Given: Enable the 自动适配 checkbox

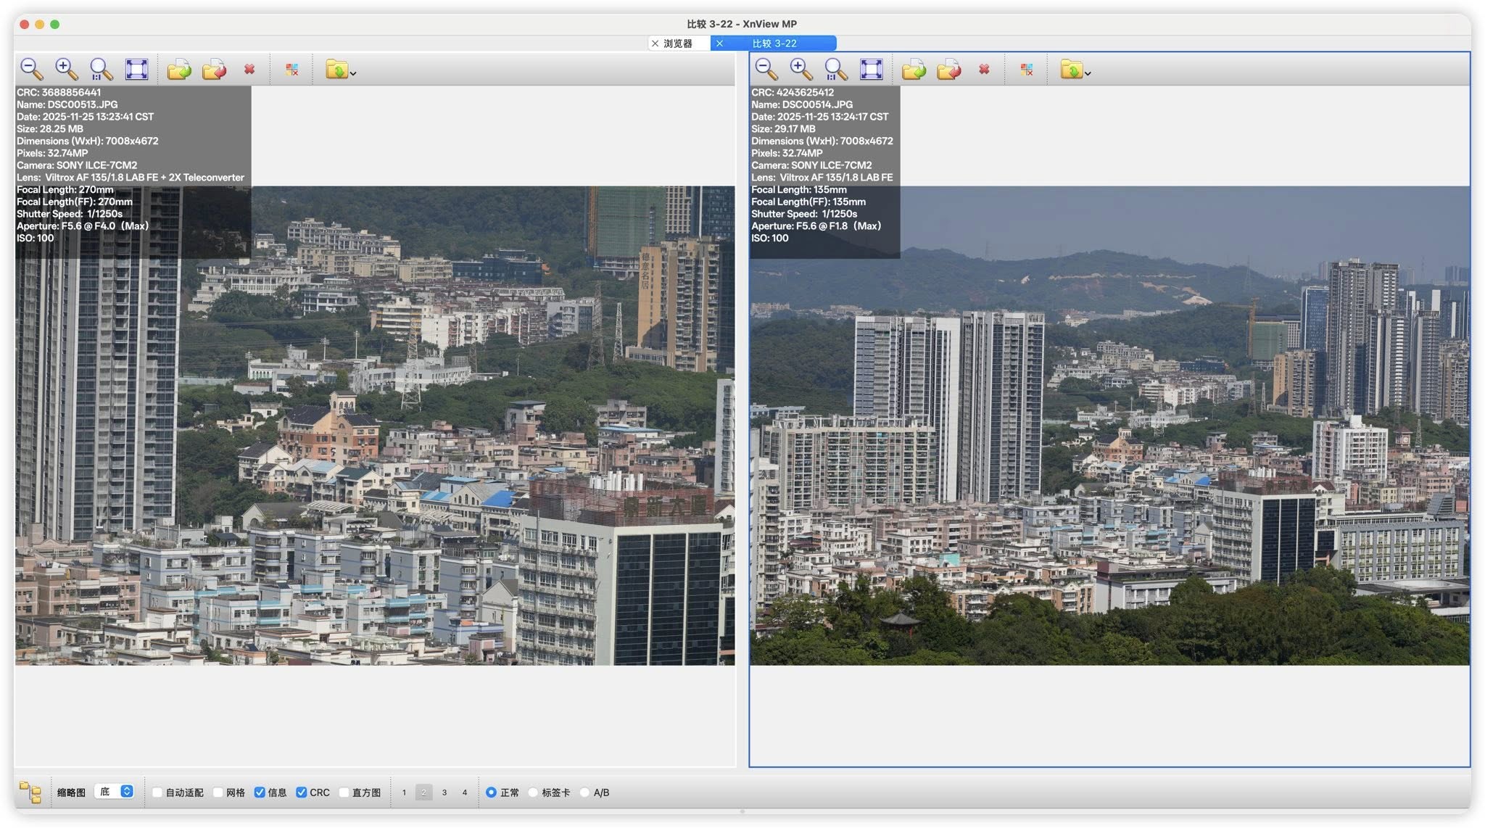Looking at the screenshot, I should [x=157, y=792].
